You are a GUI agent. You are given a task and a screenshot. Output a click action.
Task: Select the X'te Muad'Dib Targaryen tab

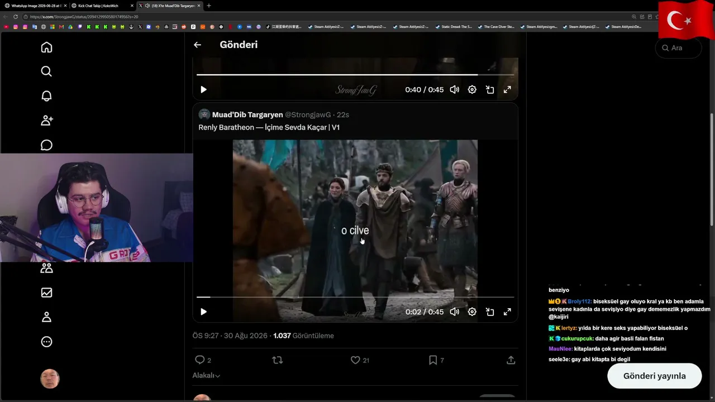click(x=170, y=6)
